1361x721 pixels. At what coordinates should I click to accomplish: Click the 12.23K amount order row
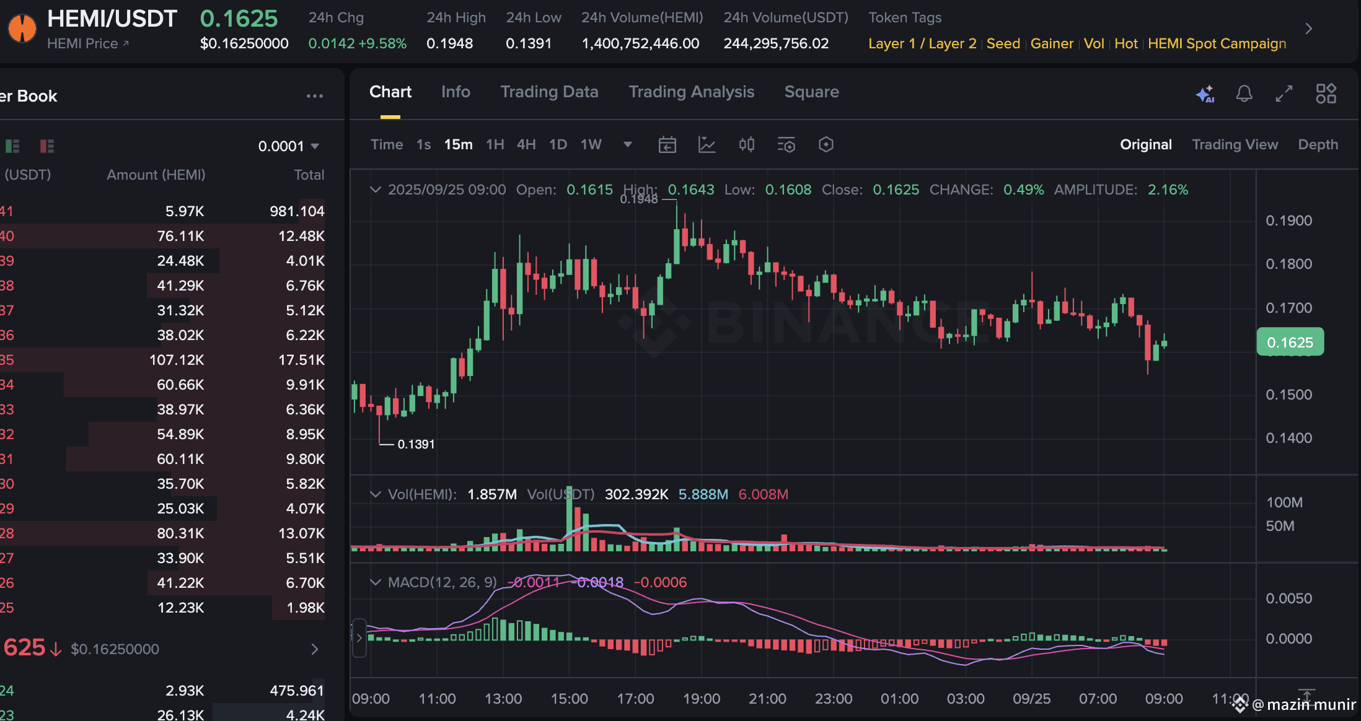[x=162, y=608]
